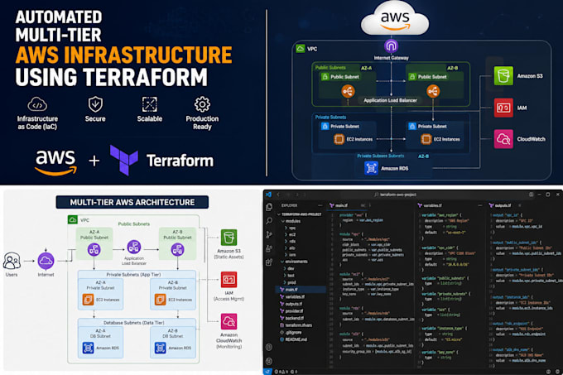Select main.tf in the Explorer tree
The image size is (563, 375).
pyautogui.click(x=301, y=289)
